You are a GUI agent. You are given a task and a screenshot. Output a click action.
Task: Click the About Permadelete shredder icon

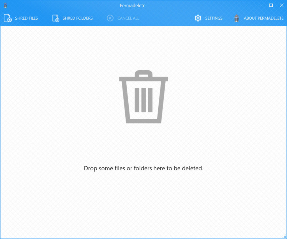(237, 18)
